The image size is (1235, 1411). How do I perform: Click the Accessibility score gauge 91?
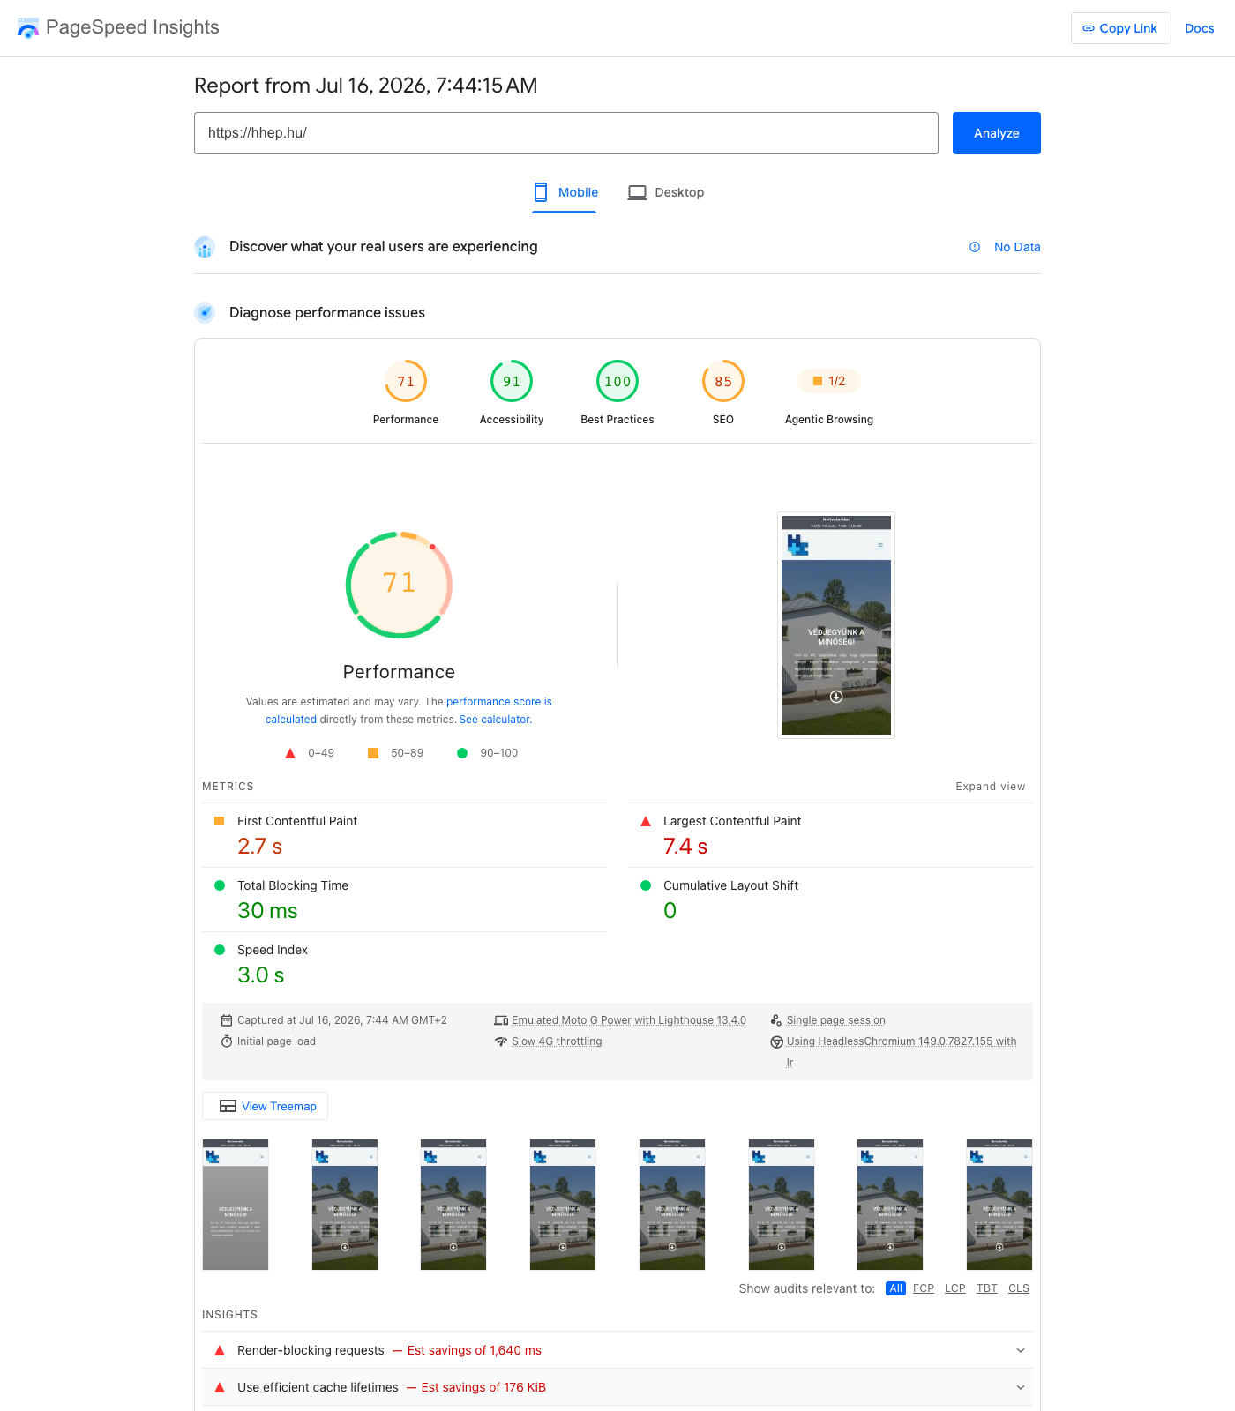click(512, 381)
